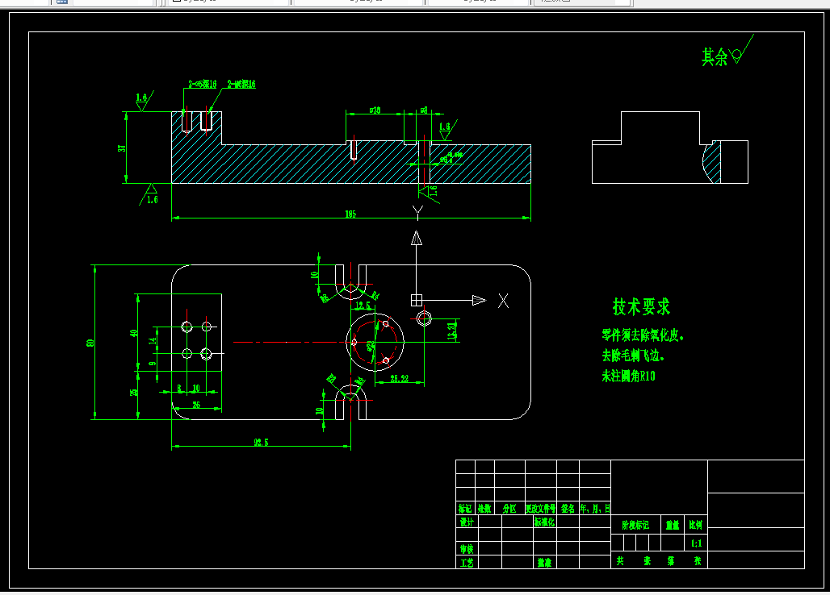Click the X axis label of UCS

[x=503, y=301]
